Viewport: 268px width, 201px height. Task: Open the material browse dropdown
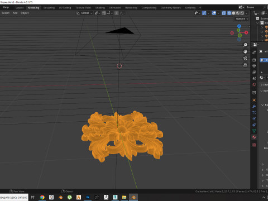tap(262, 78)
